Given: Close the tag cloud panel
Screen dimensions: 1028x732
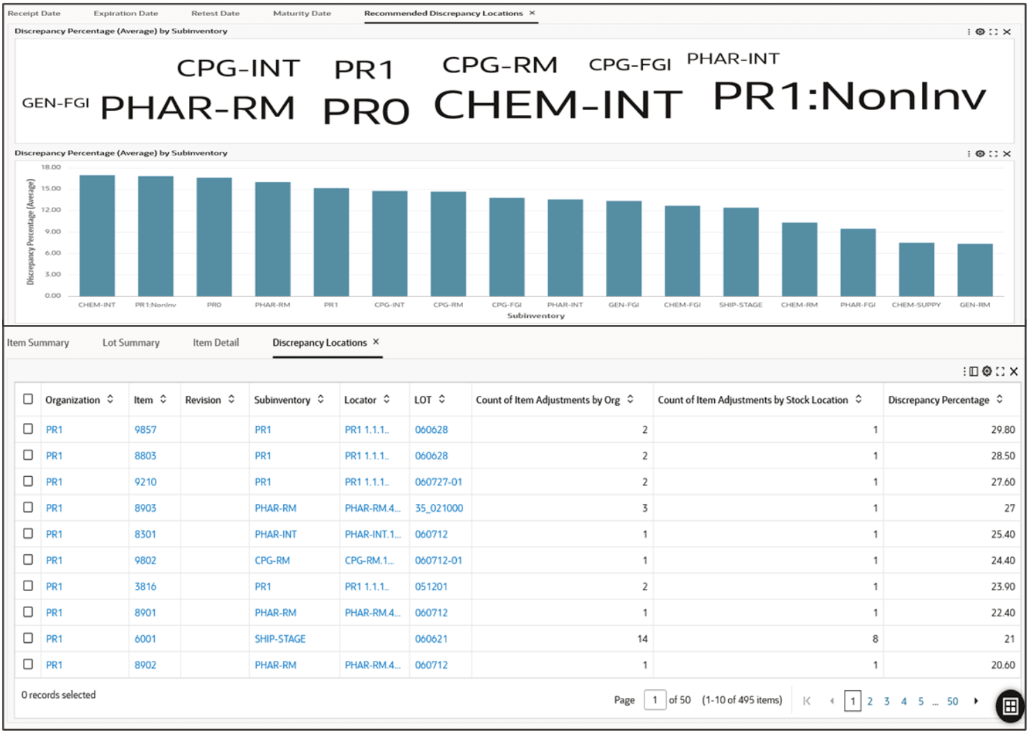Looking at the screenshot, I should 1006,32.
